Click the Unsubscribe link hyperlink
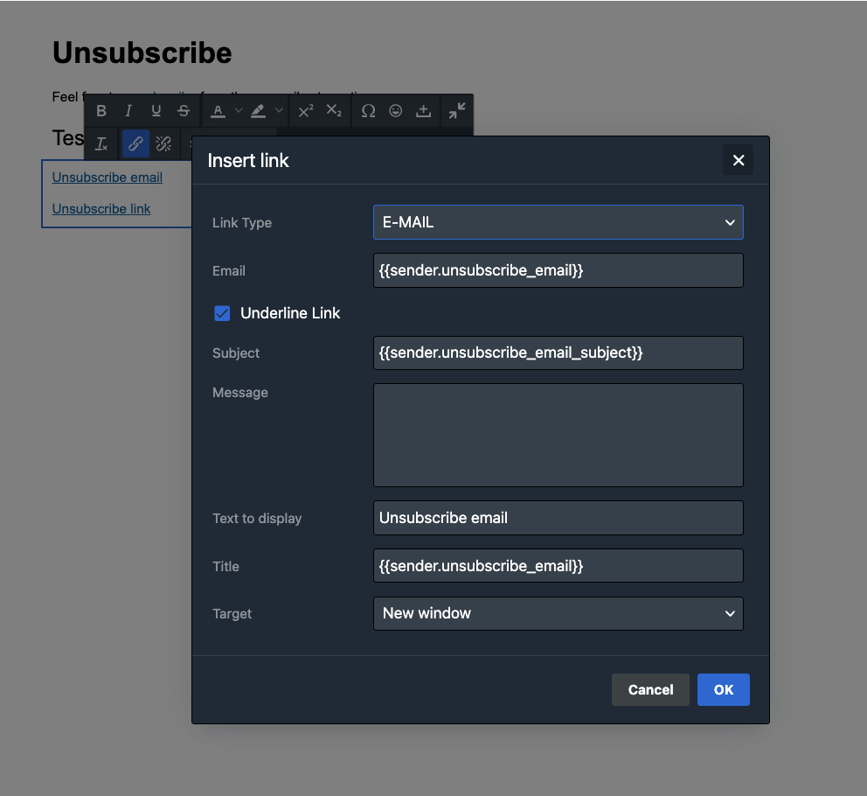This screenshot has width=867, height=796. pos(101,208)
